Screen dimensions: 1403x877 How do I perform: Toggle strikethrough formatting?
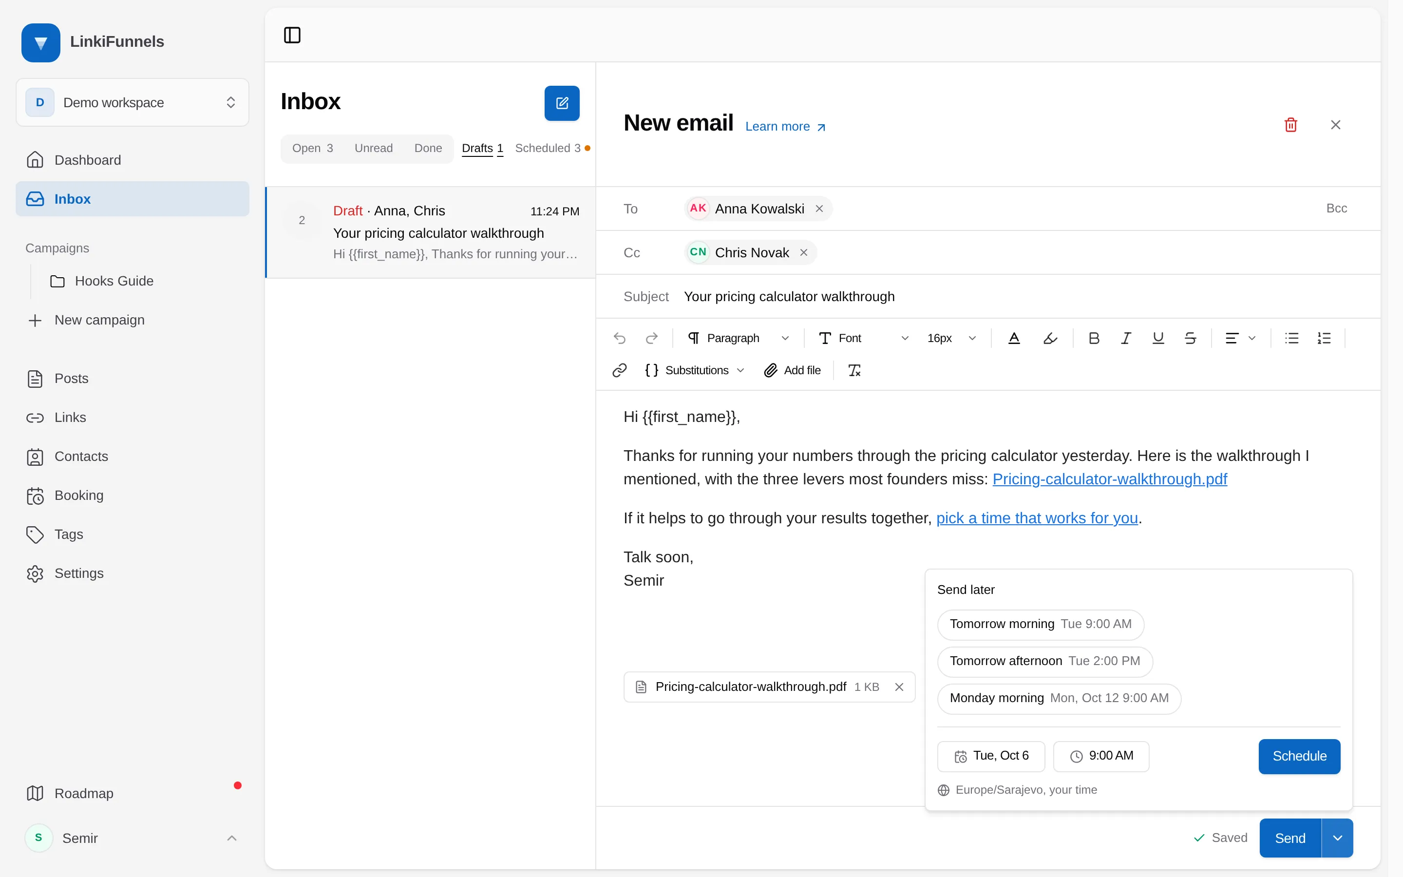point(1190,338)
